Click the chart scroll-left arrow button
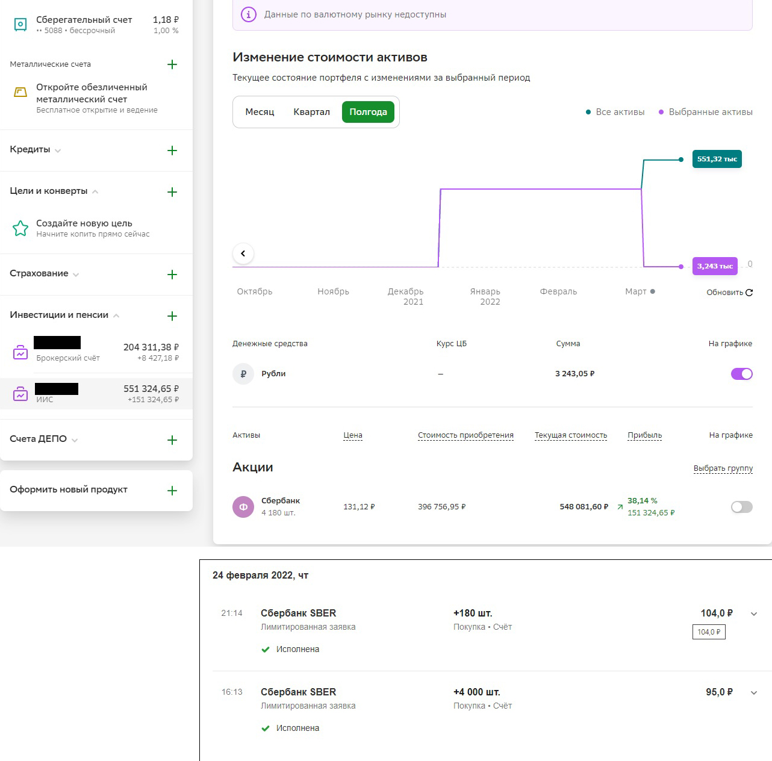Screen dimensions: 772x761 [243, 253]
